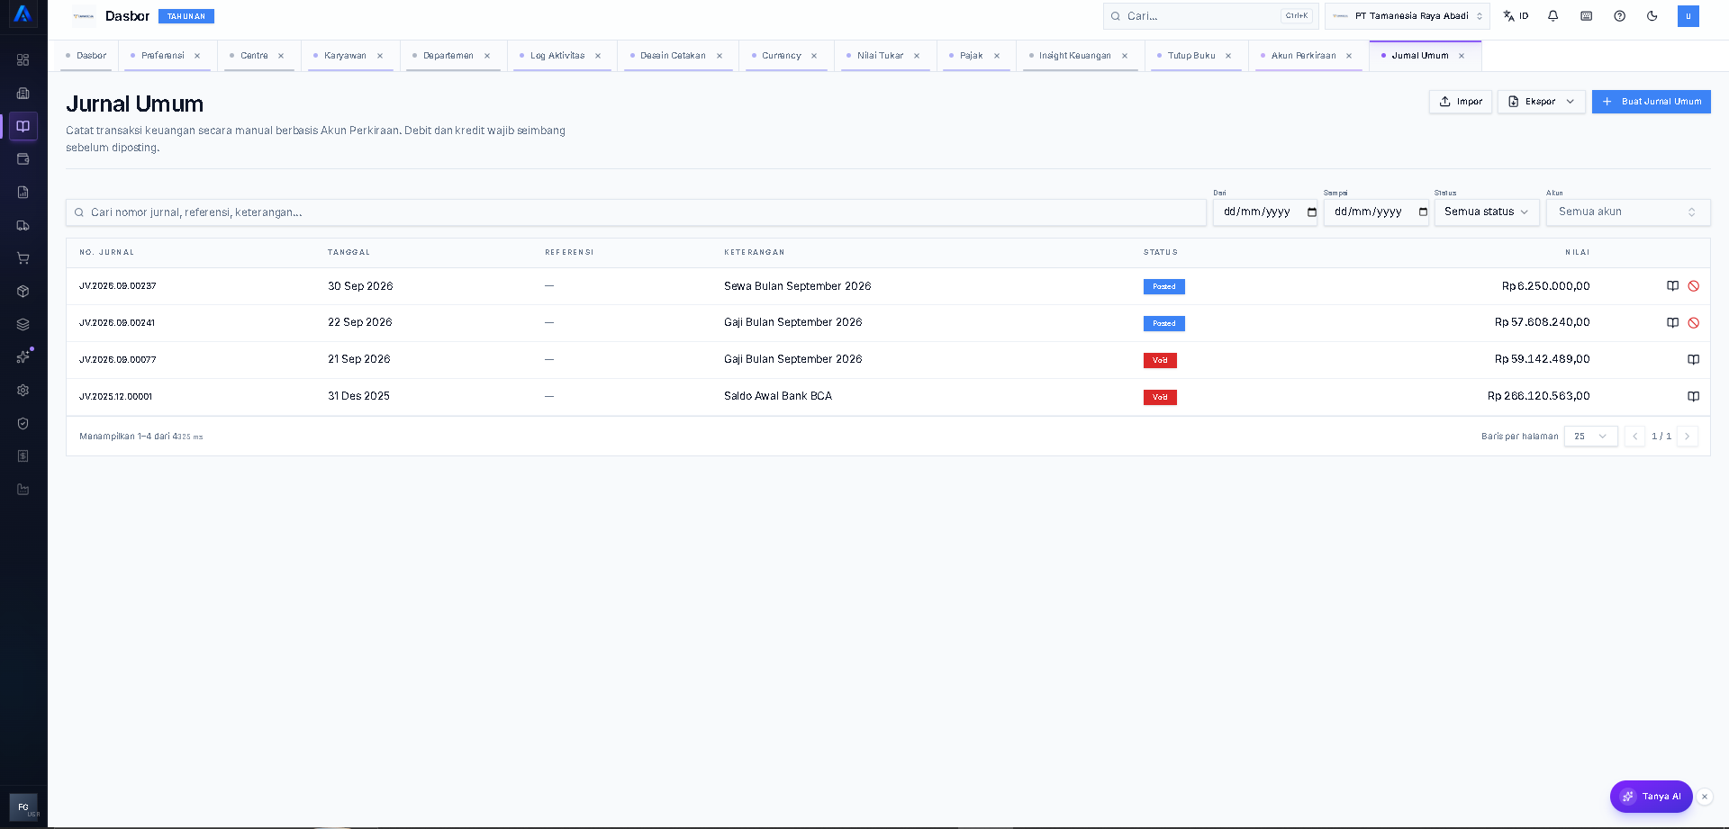
Task: Open the stacked layers sidebar icon
Action: pos(23,324)
